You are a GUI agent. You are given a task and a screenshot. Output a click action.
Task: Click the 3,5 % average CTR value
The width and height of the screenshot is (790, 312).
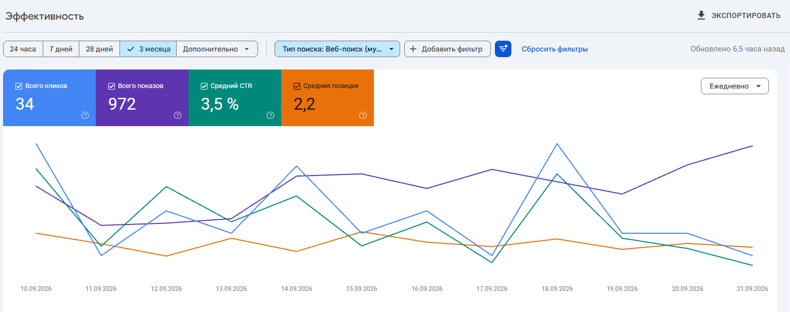click(220, 104)
